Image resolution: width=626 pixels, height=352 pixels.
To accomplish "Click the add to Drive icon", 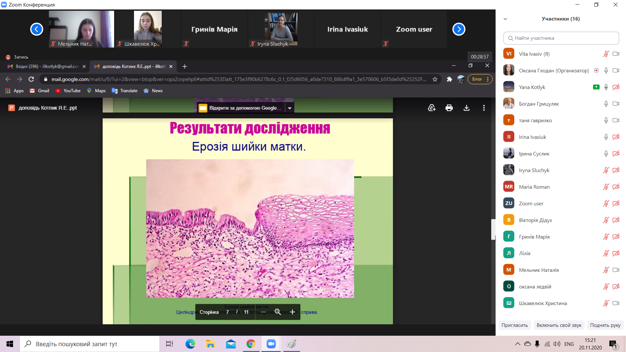I will (432, 108).
